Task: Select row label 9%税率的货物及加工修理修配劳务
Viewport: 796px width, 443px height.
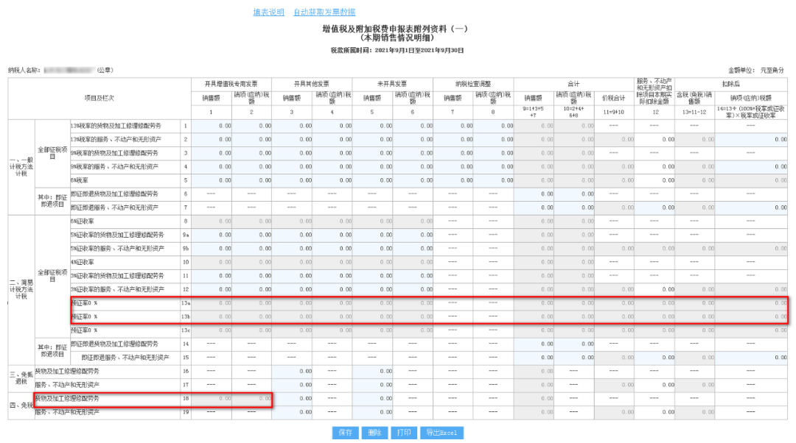Action: coord(115,153)
